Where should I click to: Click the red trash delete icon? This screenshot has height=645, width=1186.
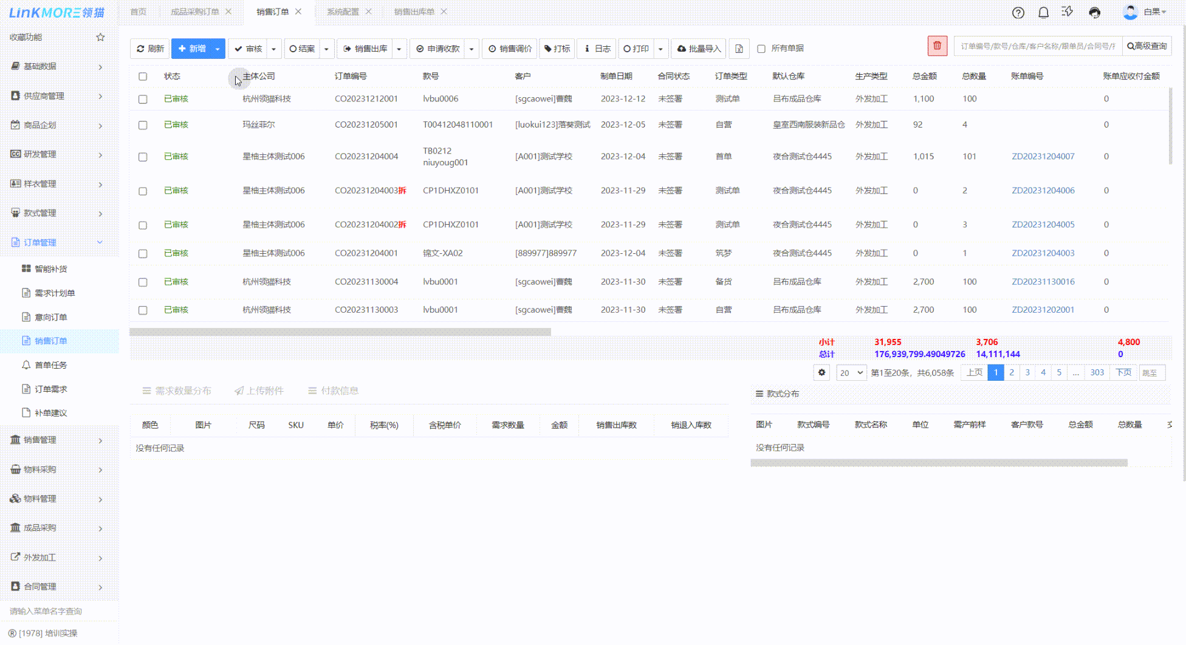(x=937, y=46)
